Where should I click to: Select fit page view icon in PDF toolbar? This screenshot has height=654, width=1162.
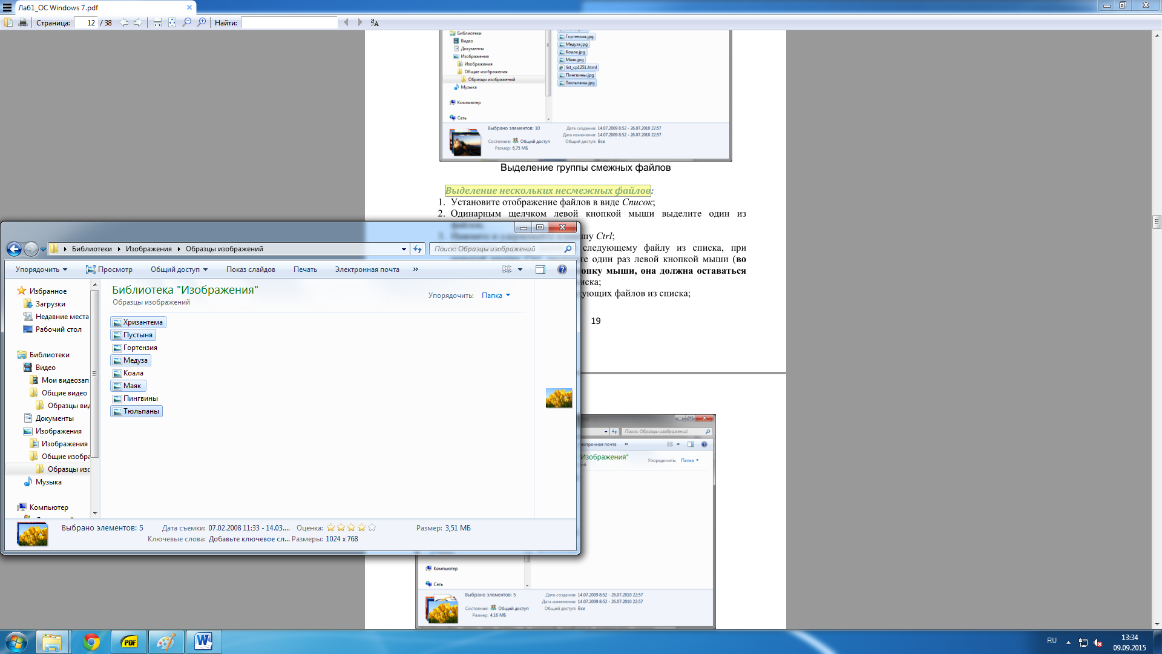[x=172, y=22]
